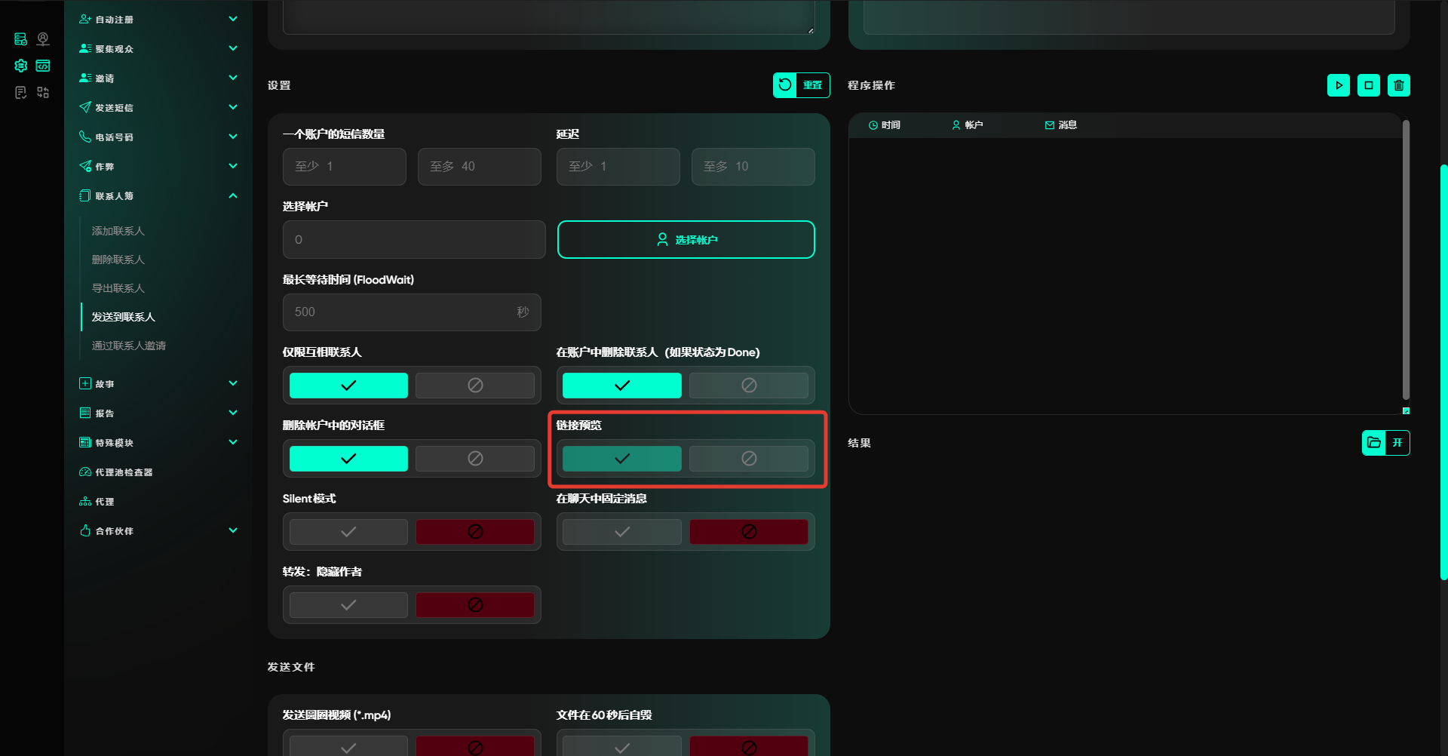Open 添加联系人 in the sidebar
Image resolution: width=1448 pixels, height=756 pixels.
[118, 231]
